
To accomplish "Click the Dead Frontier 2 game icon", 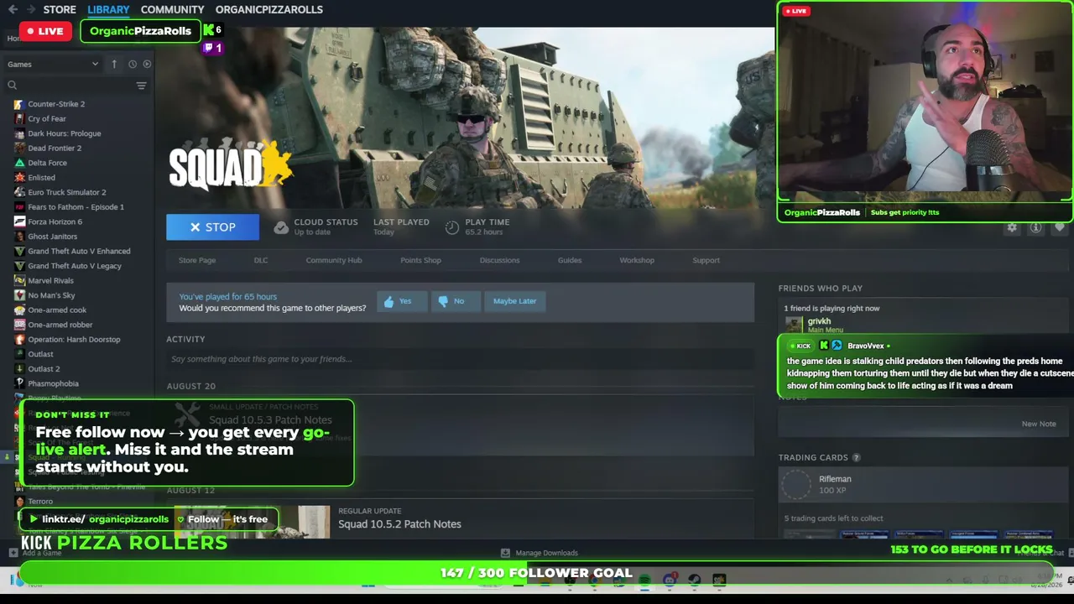I will click(19, 148).
